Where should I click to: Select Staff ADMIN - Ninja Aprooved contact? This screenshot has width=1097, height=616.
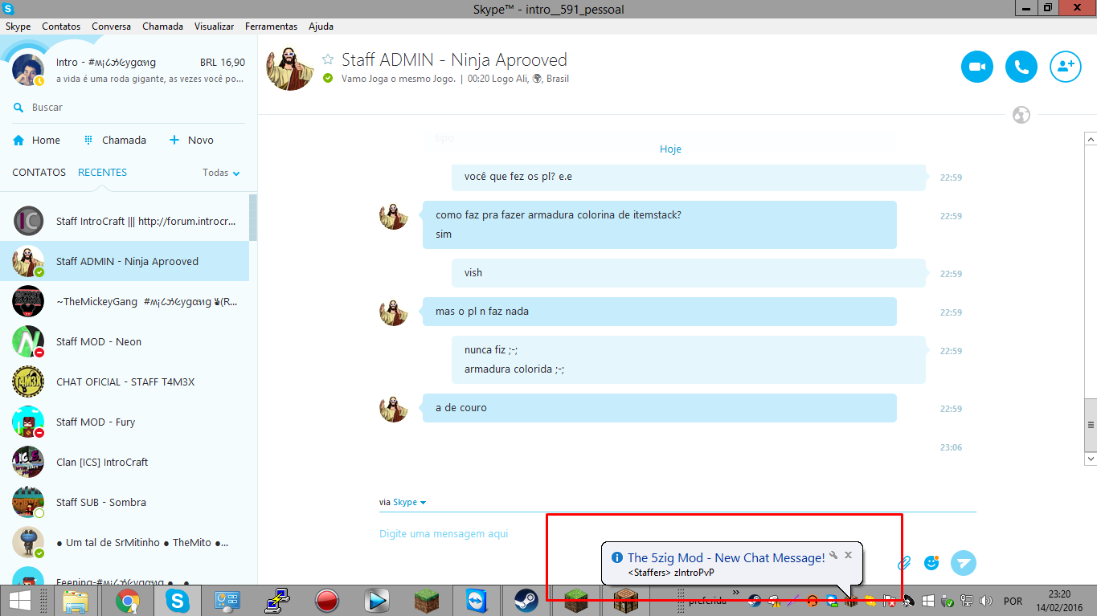point(125,261)
